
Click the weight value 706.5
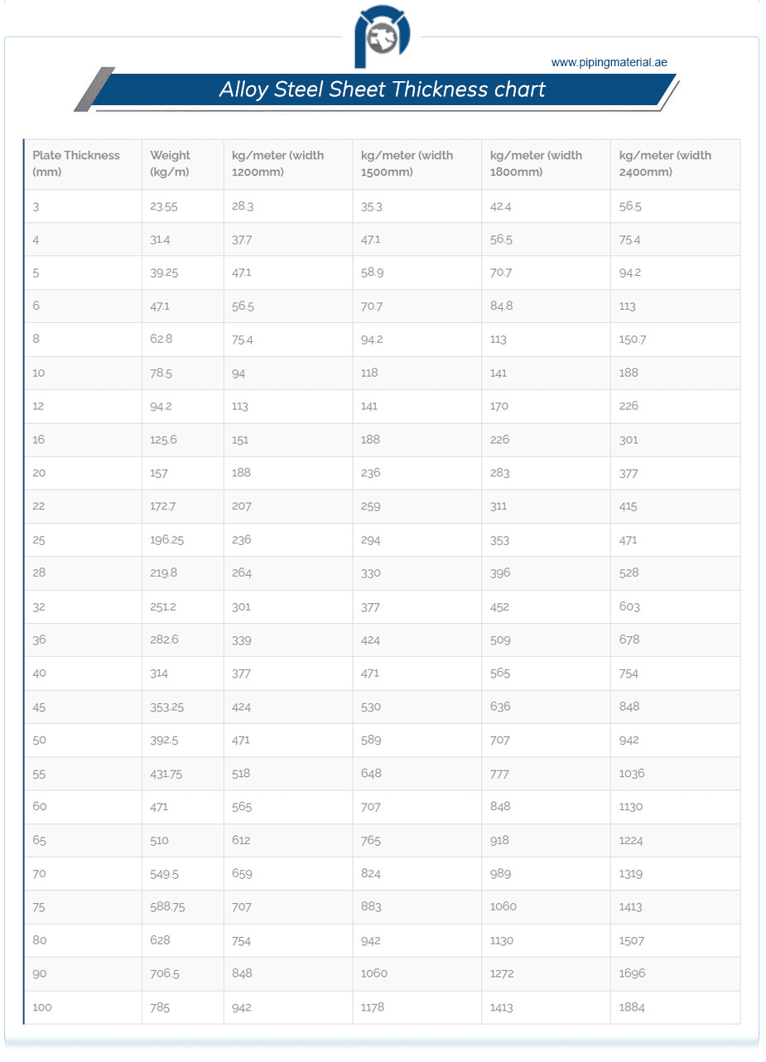pos(163,973)
